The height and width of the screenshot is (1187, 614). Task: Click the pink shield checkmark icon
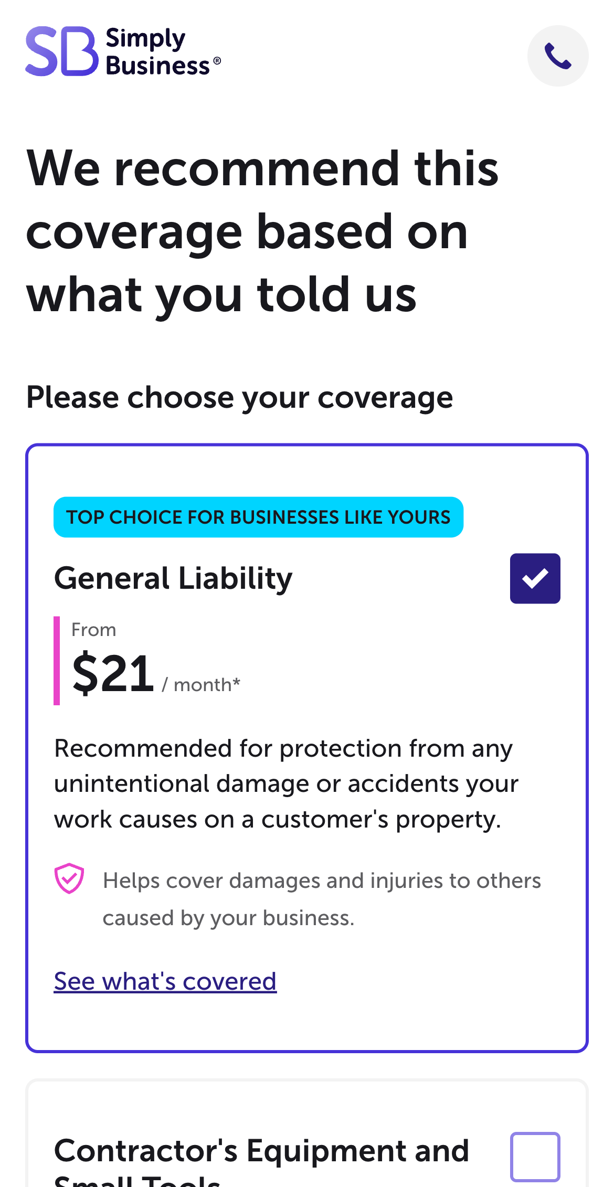(69, 878)
